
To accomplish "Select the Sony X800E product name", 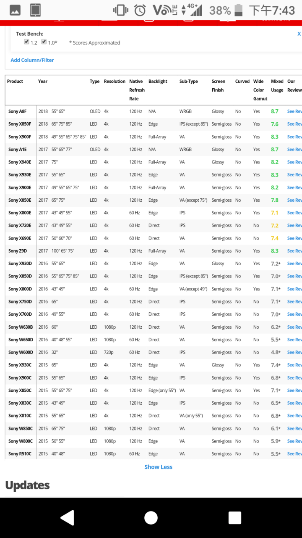I will click(20, 213).
